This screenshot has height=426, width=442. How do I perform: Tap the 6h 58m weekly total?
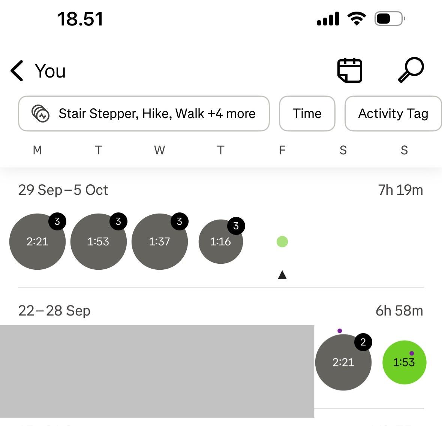399,311
